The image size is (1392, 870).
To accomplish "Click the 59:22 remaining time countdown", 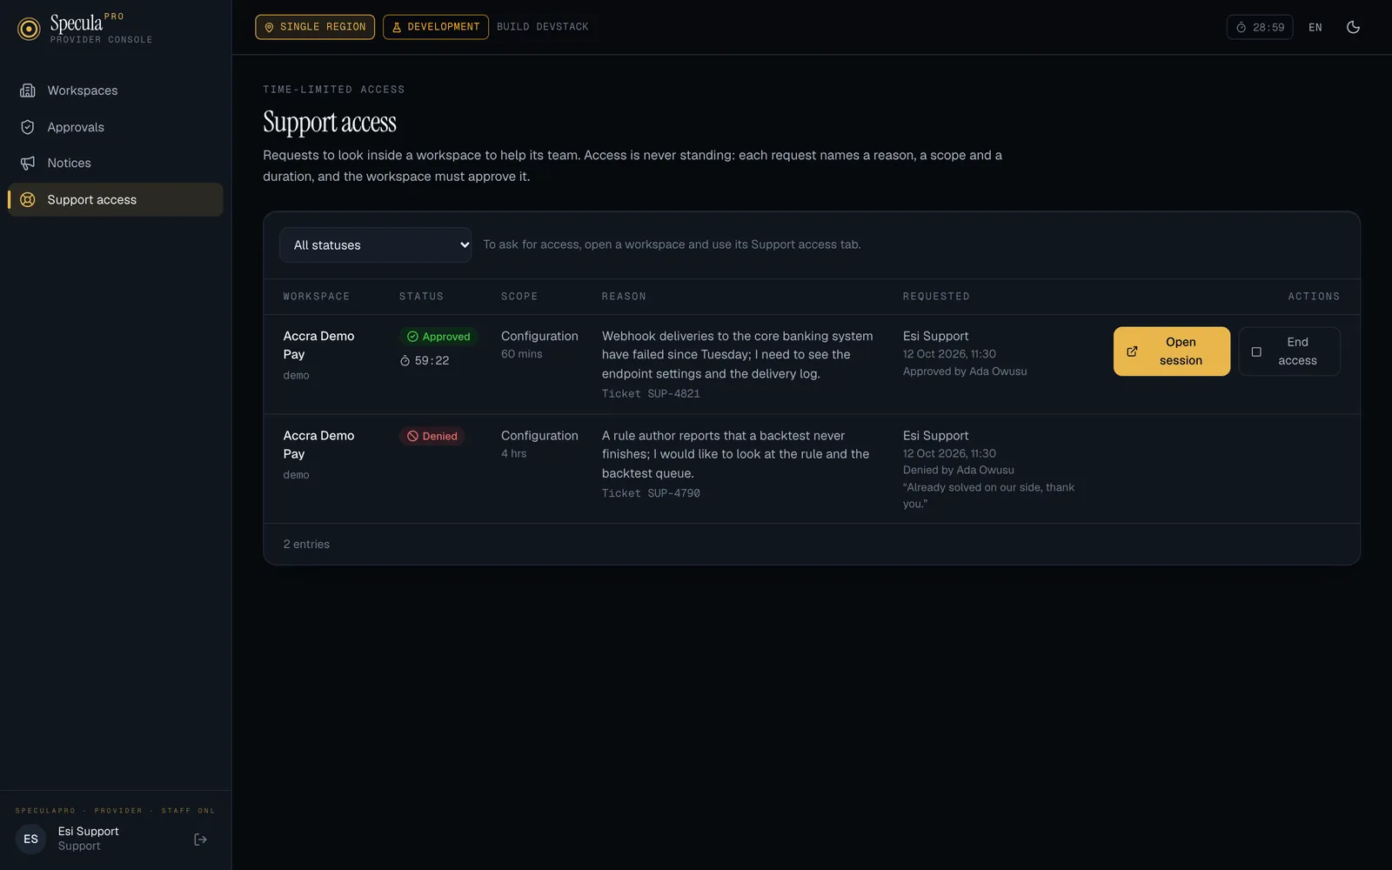I will coord(425,360).
